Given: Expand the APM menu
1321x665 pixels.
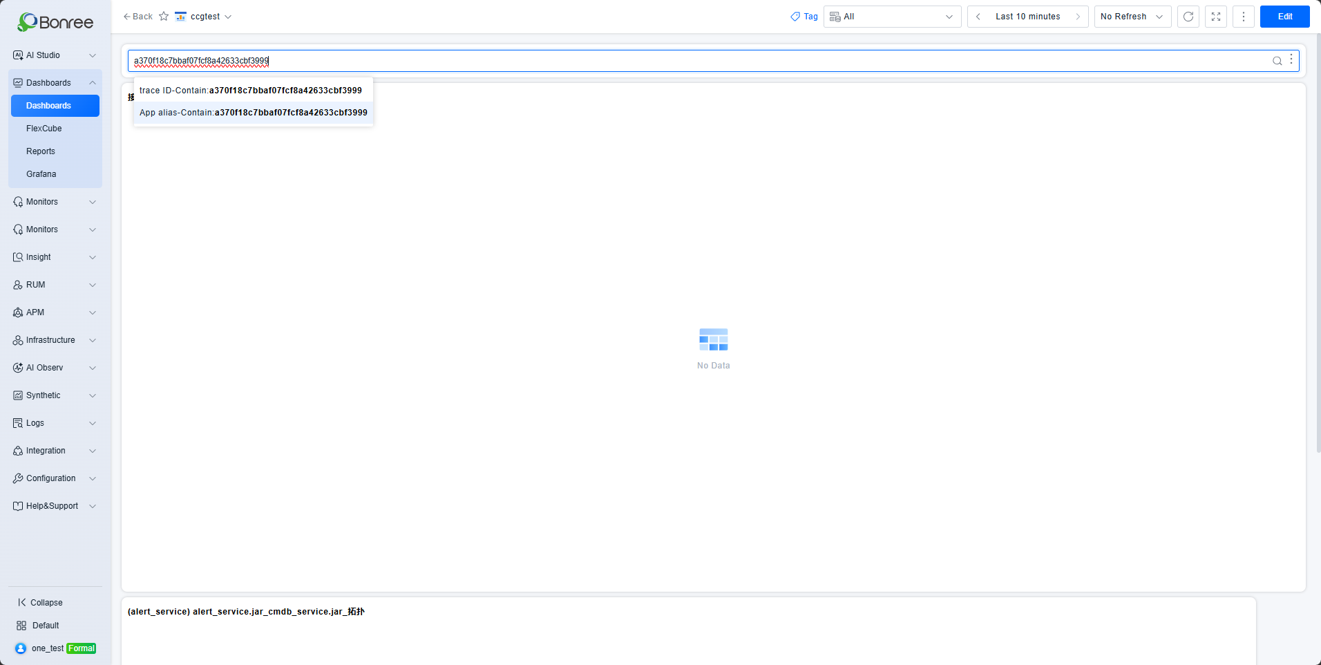Looking at the screenshot, I should 55,312.
